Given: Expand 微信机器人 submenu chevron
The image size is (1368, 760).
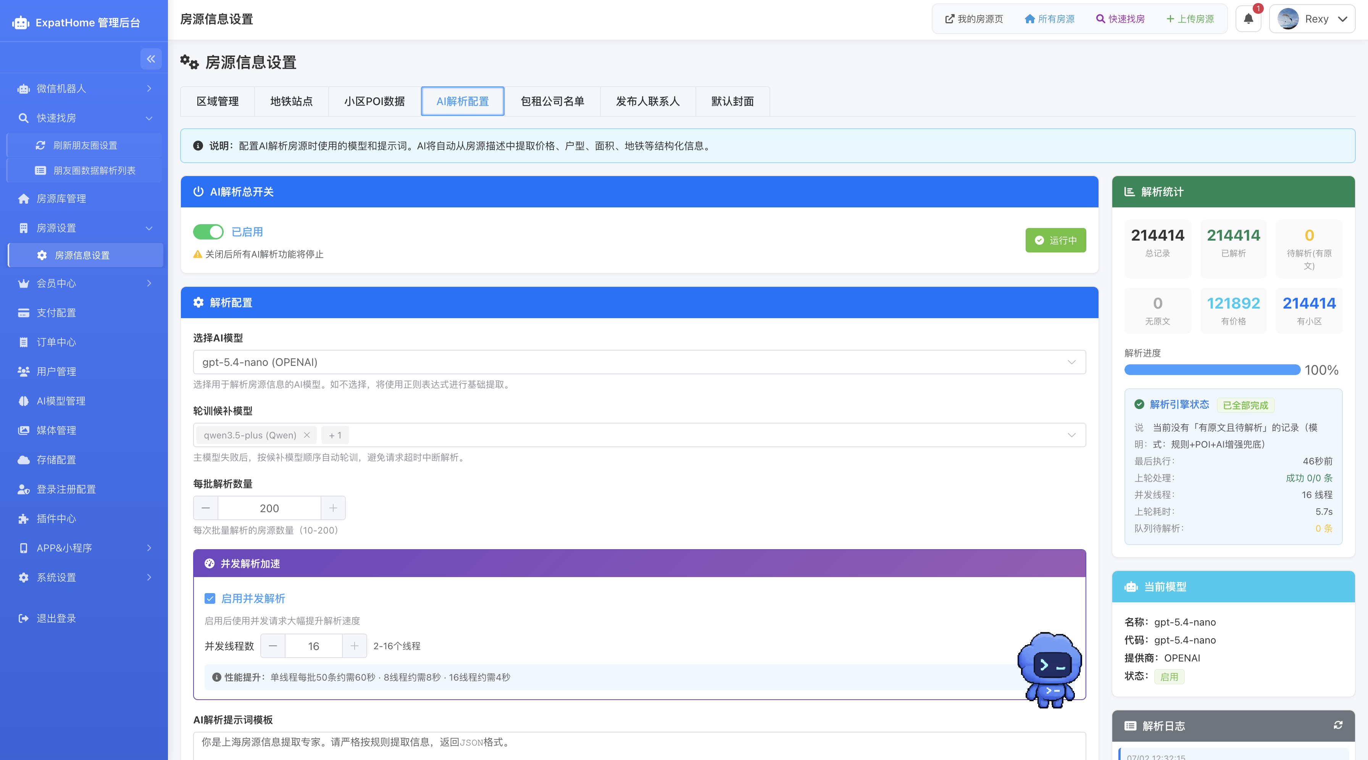Looking at the screenshot, I should [x=149, y=89].
